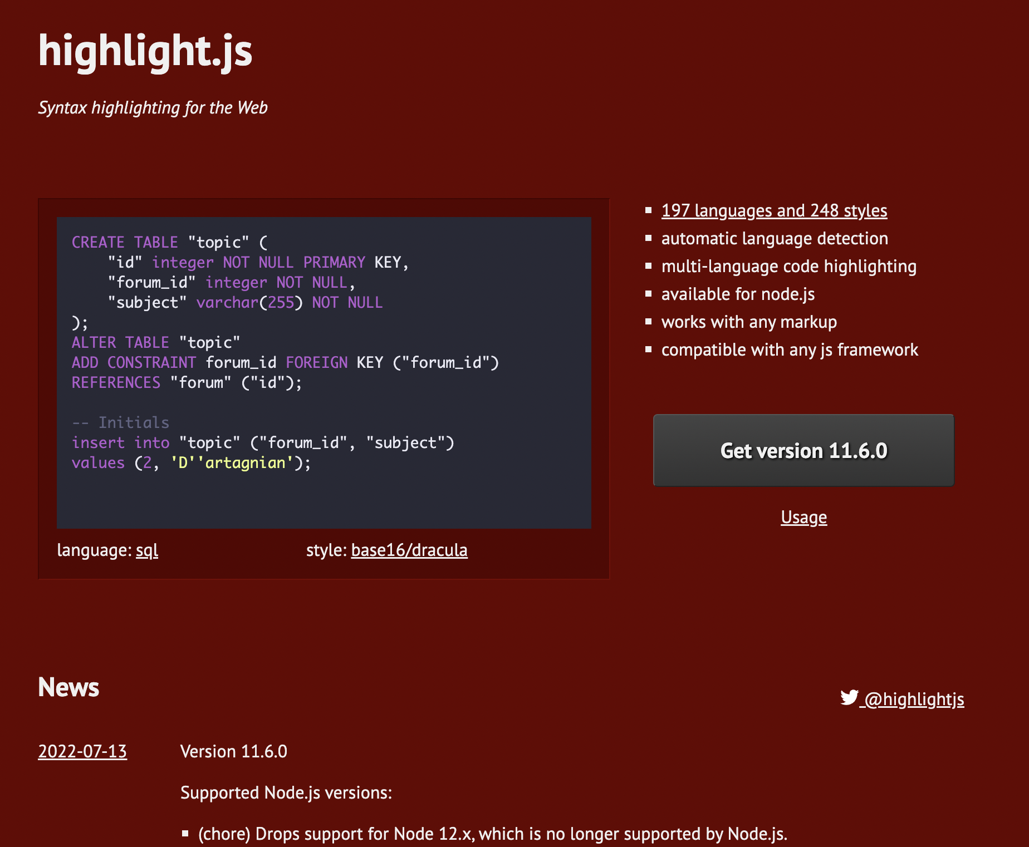Click the sql language link
The image size is (1029, 847).
(x=147, y=550)
